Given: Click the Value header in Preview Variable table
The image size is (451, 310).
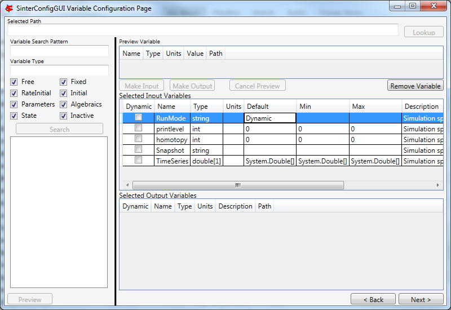Looking at the screenshot, I should click(x=195, y=54).
